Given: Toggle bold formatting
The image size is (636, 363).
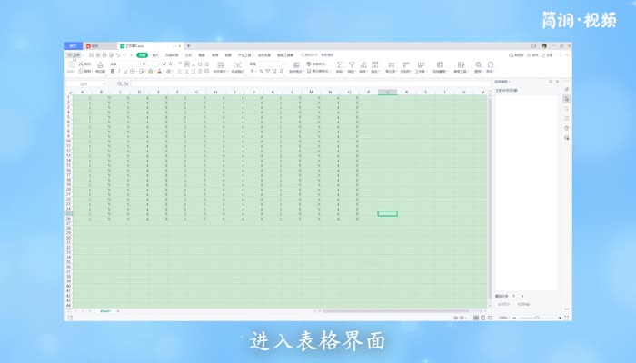Looking at the screenshot, I should tap(114, 71).
